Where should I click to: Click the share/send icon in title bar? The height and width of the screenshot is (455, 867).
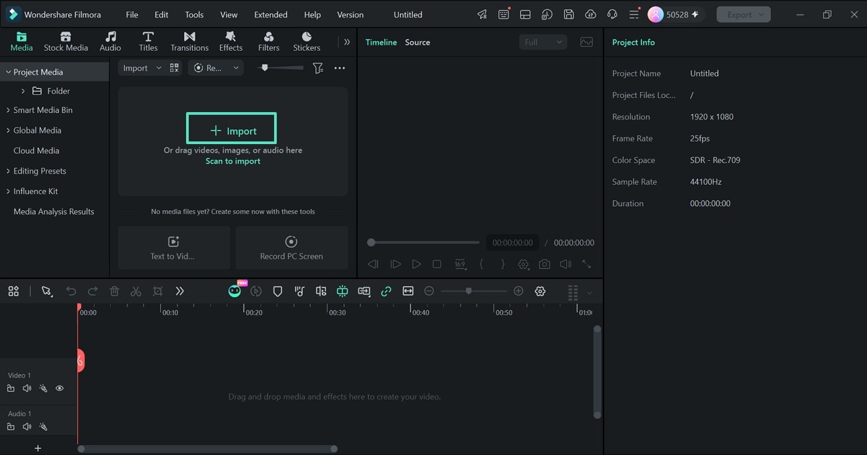coord(482,15)
